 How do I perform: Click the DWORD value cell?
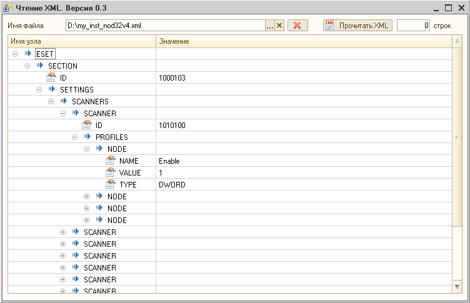pyautogui.click(x=304, y=185)
